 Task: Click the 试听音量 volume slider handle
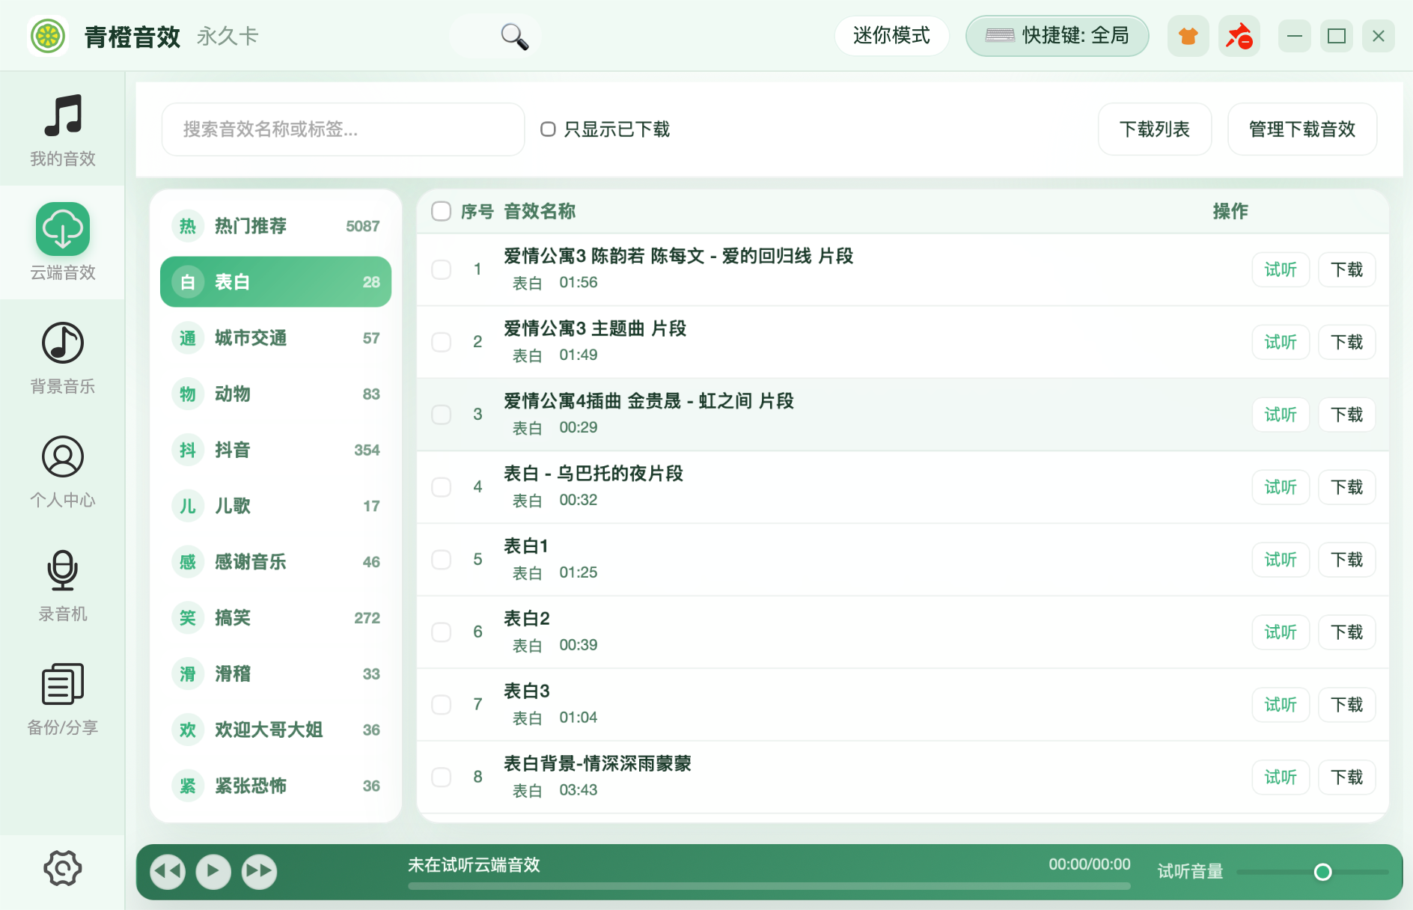click(1322, 872)
